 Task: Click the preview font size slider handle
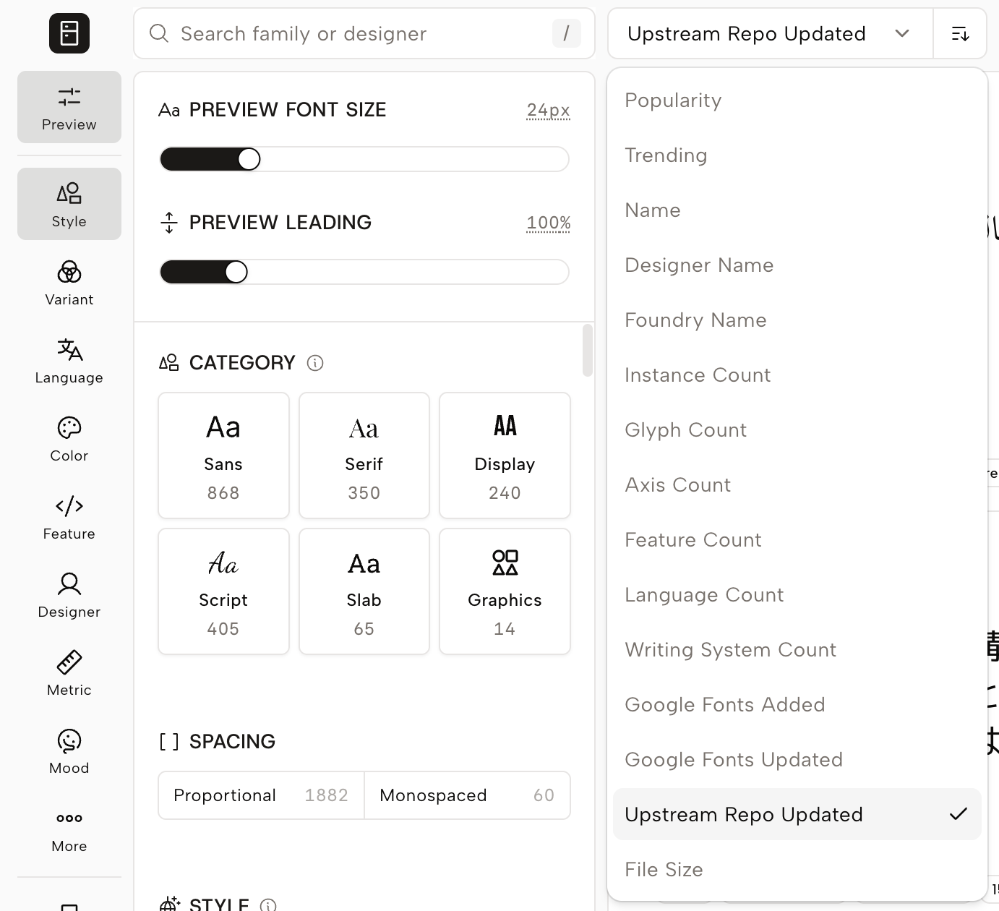point(249,159)
